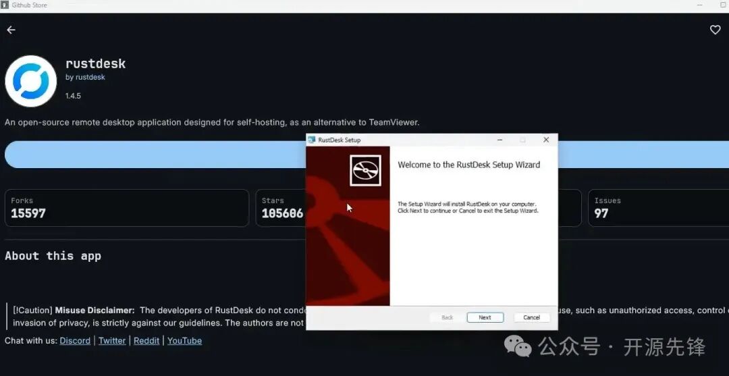Image resolution: width=729 pixels, height=376 pixels.
Task: Select the Issues 97 stat card
Action: click(658, 208)
